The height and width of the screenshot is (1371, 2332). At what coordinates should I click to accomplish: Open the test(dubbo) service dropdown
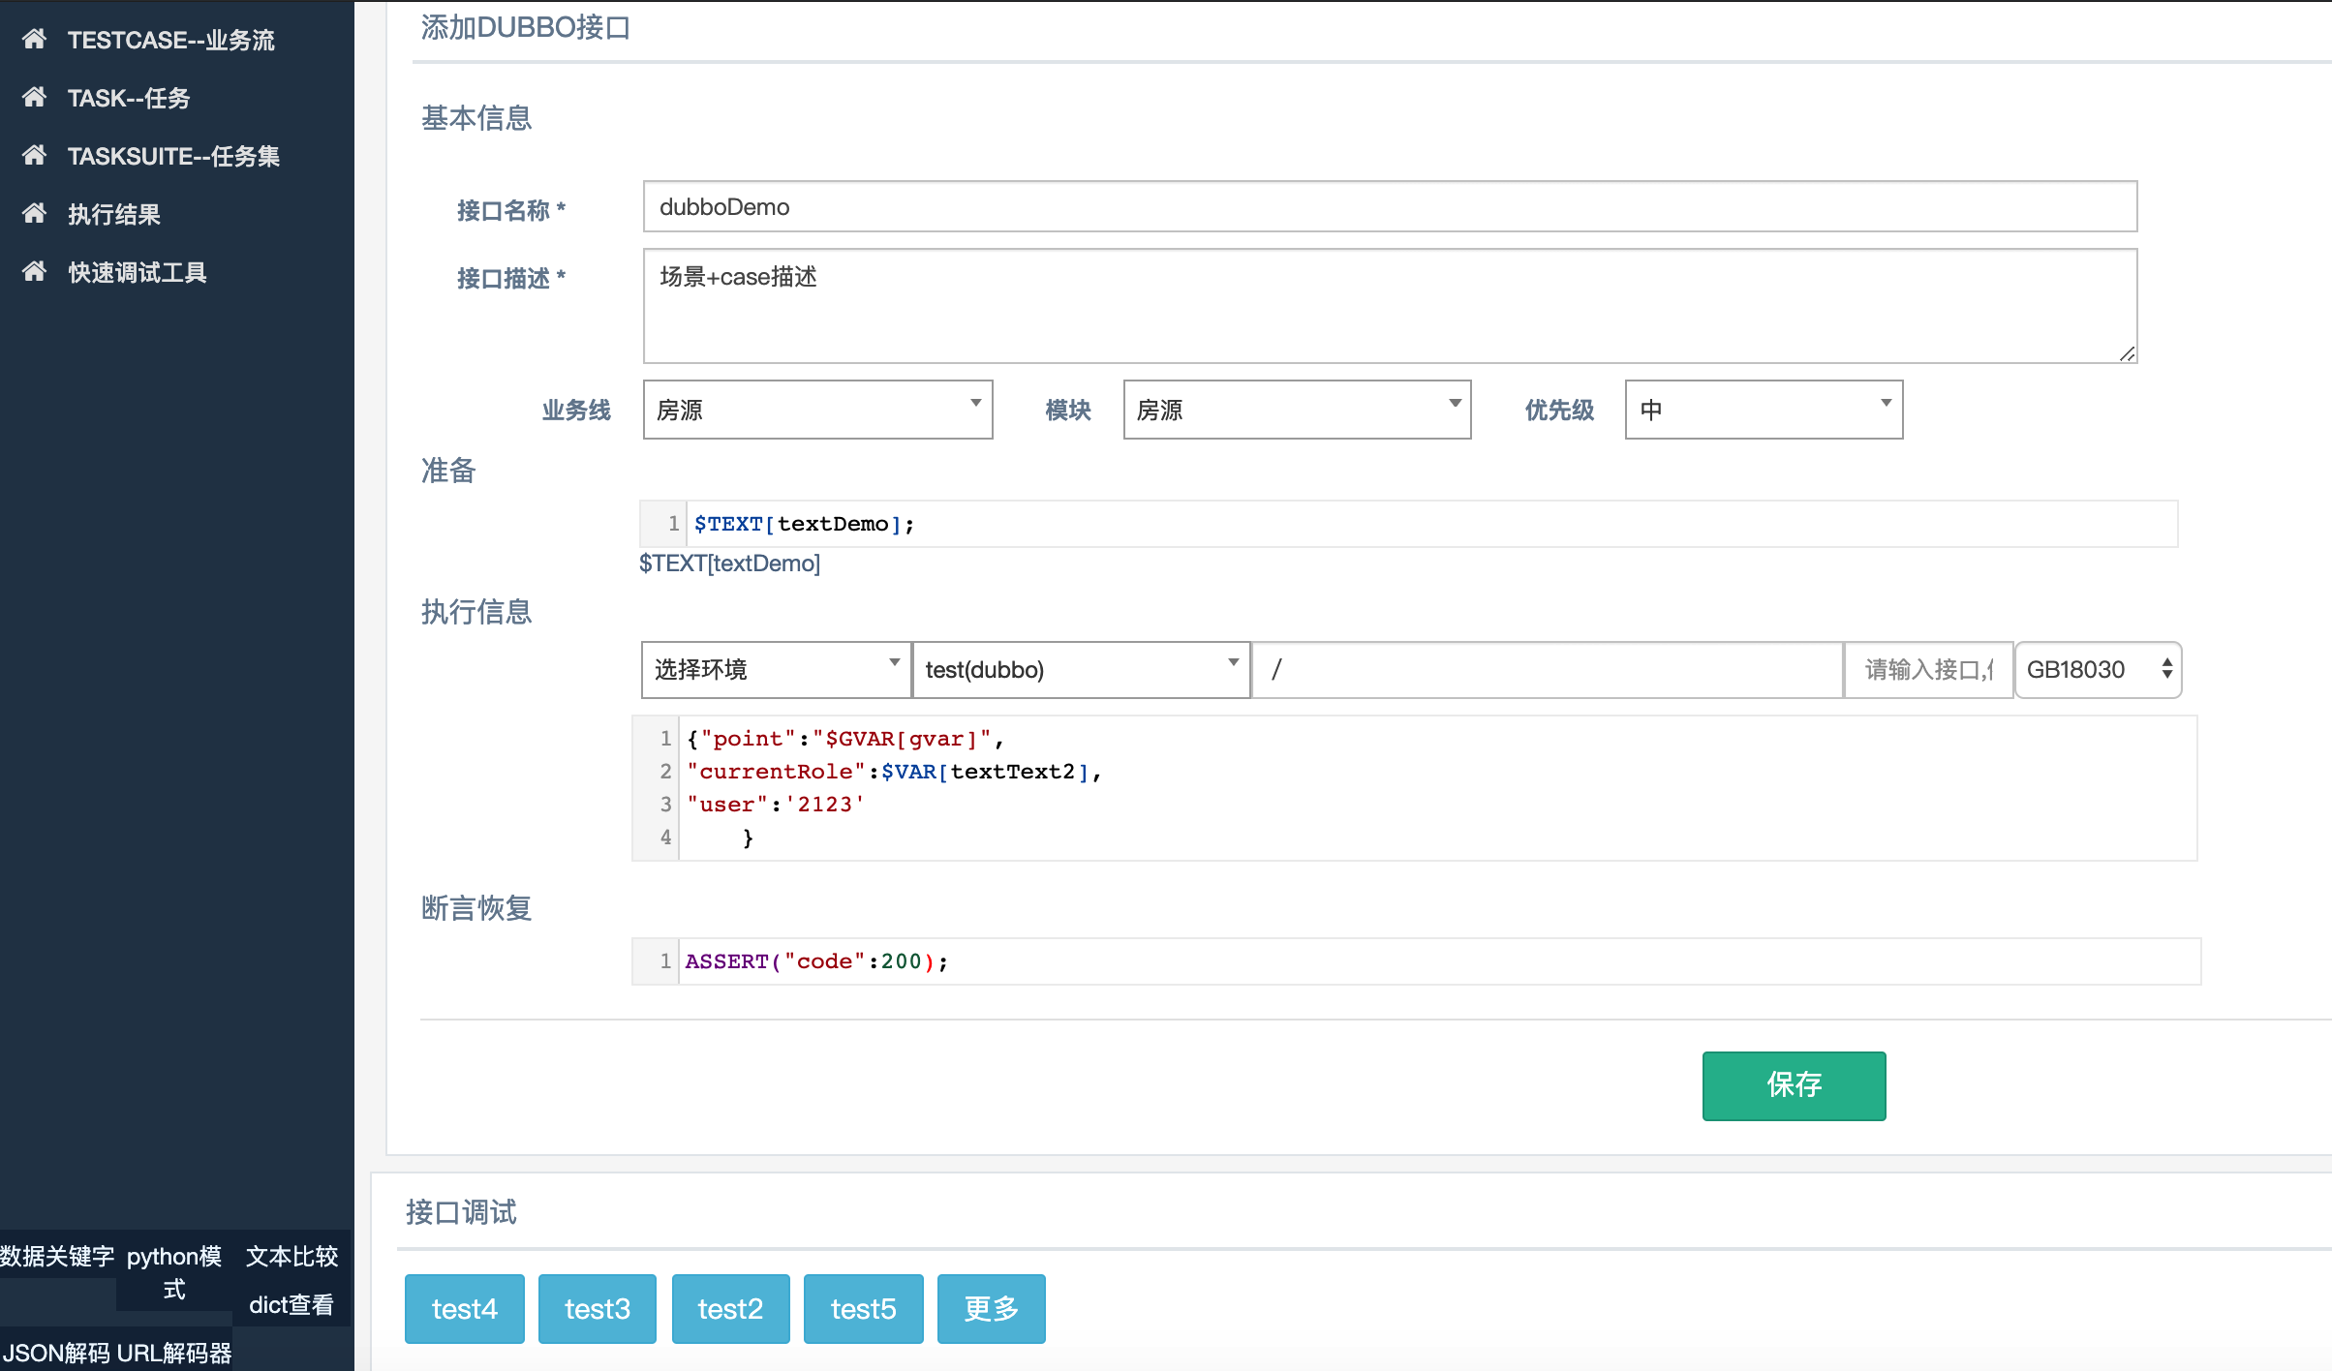pos(1081,669)
